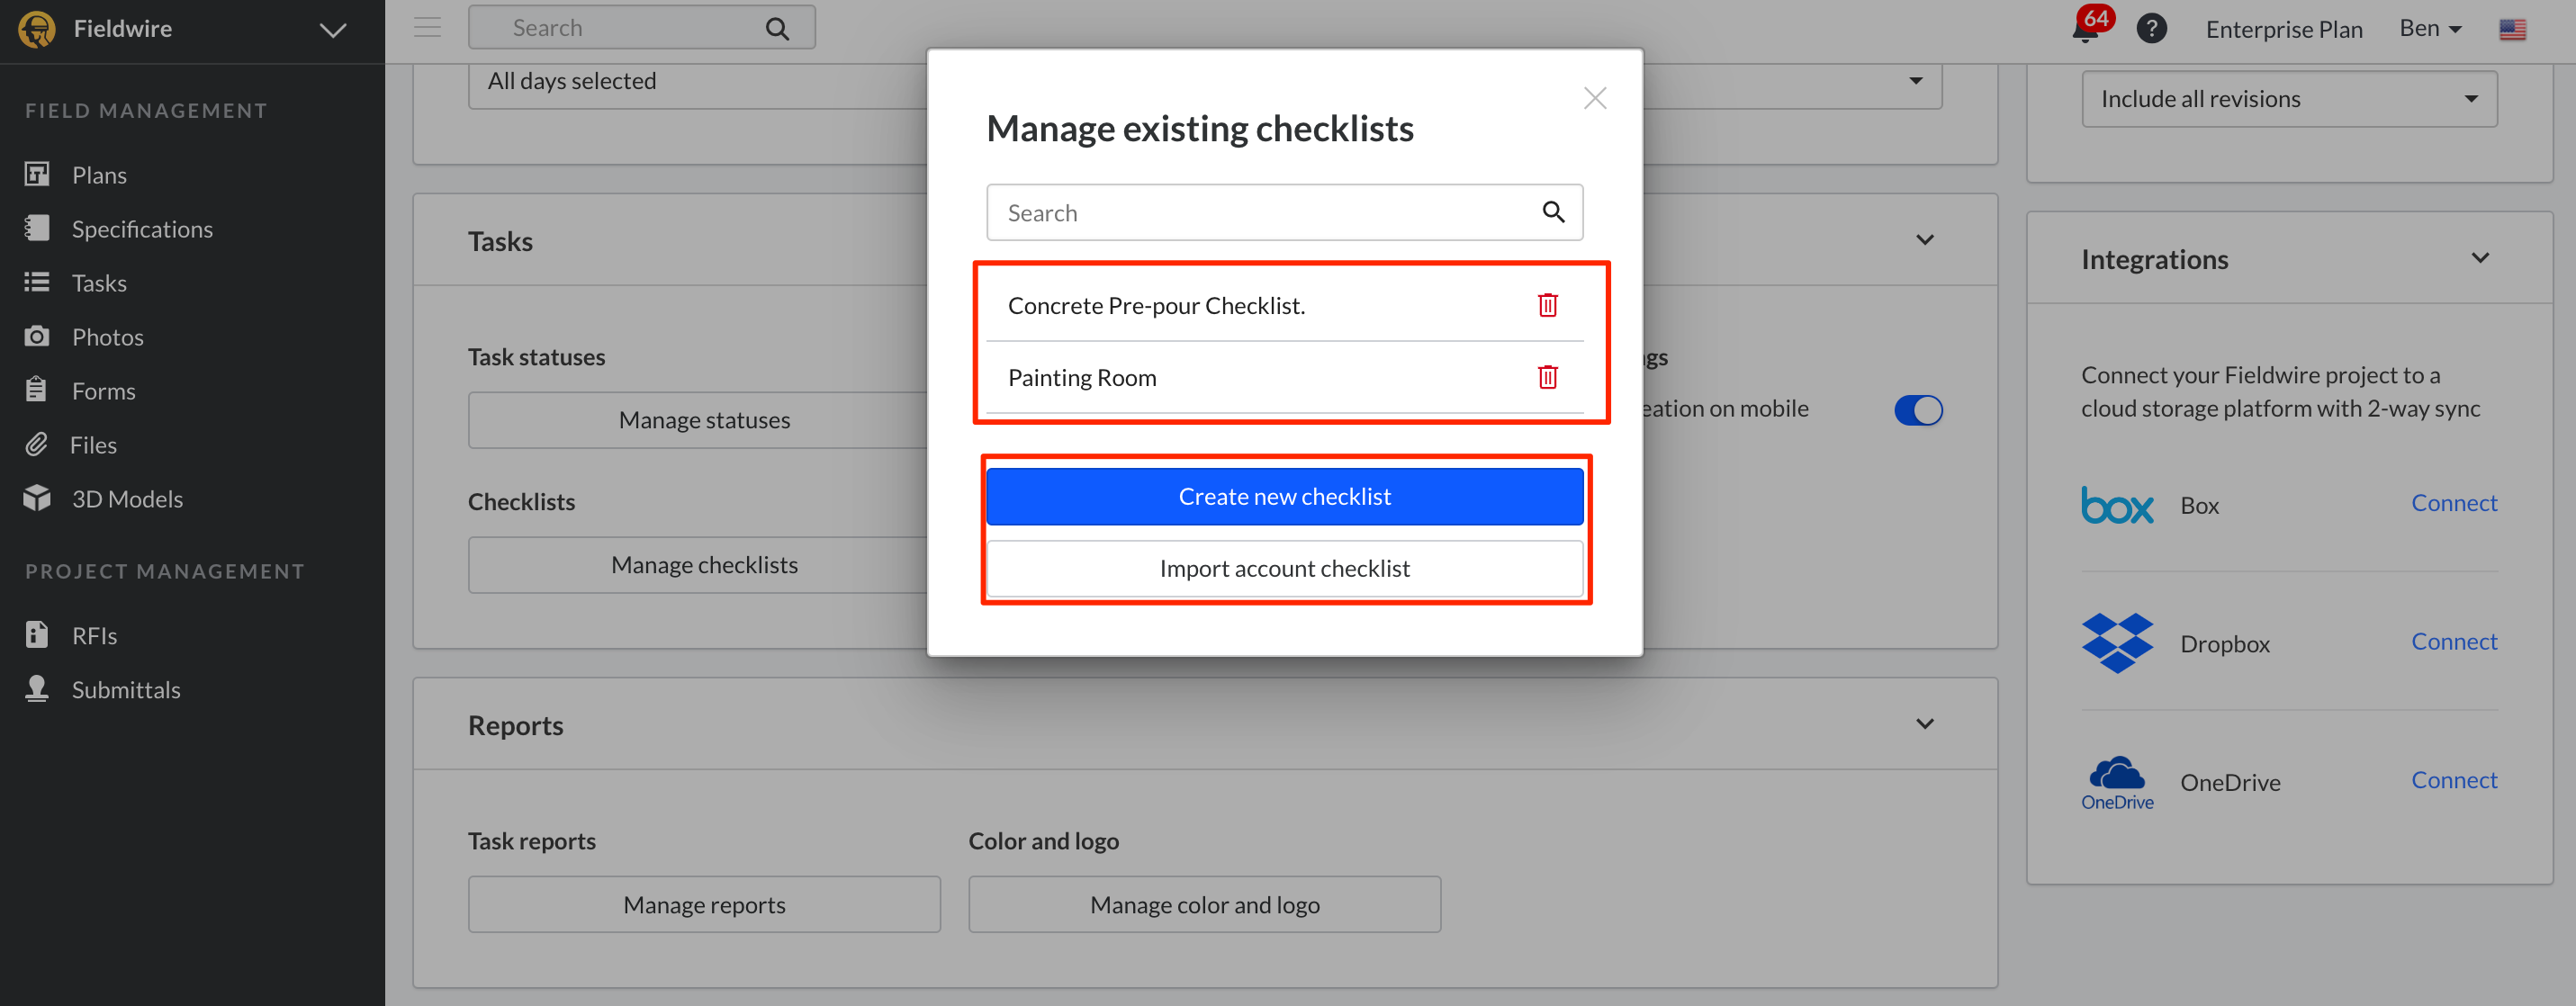Select the Specifications icon in sidebar

(x=37, y=228)
